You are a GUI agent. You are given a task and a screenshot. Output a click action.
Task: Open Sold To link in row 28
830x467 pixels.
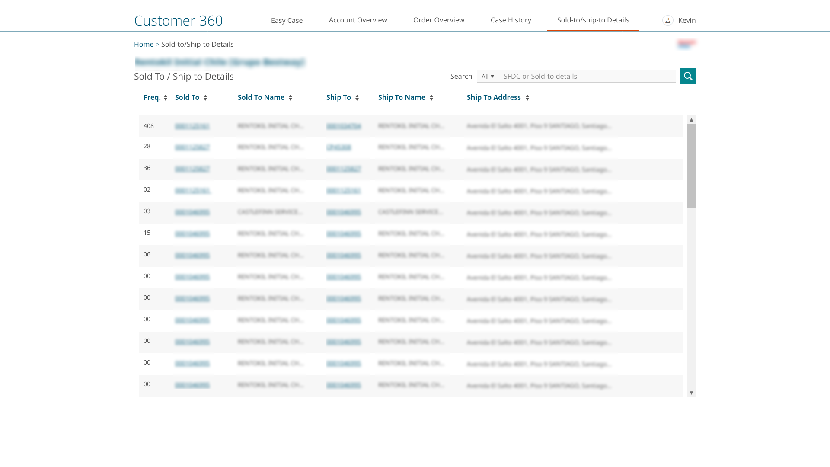pyautogui.click(x=192, y=147)
